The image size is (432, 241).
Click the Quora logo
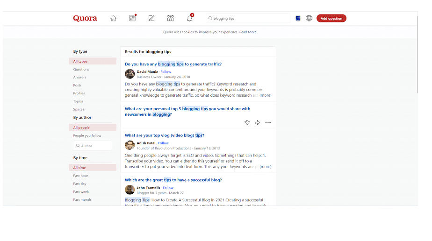tap(85, 18)
